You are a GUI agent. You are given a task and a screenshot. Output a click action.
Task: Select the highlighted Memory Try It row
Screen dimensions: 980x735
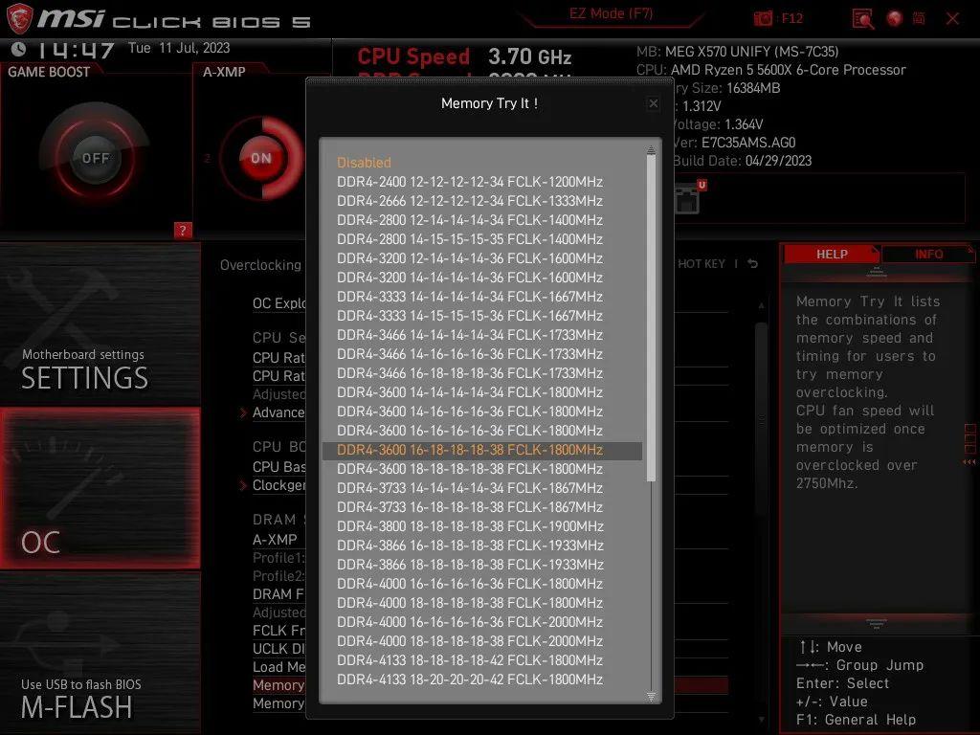(x=278, y=685)
